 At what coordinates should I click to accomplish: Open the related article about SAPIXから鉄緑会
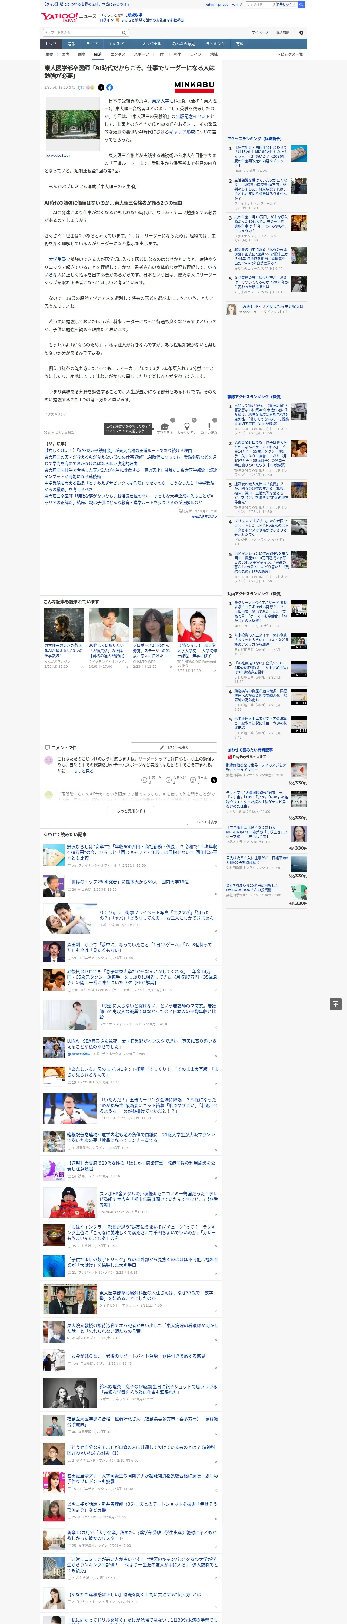click(118, 451)
